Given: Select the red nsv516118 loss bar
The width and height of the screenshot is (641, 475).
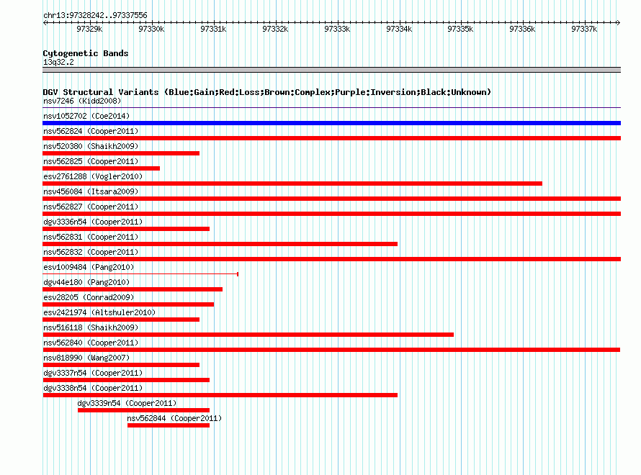Looking at the screenshot, I should coord(248,335).
